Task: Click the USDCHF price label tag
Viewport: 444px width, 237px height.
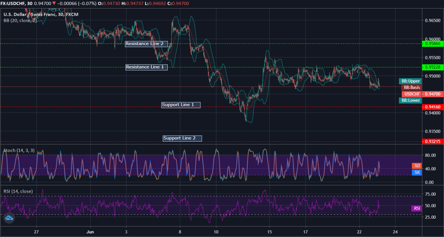Action: (412, 94)
